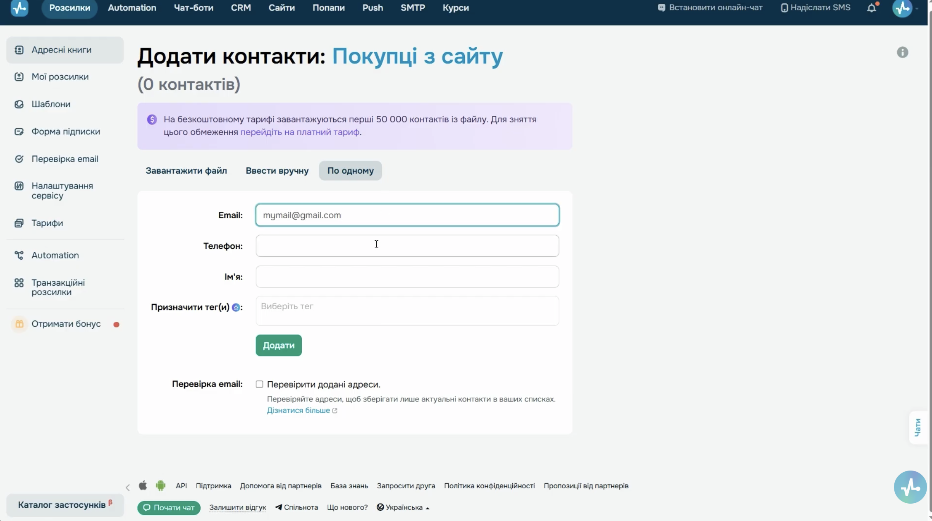Click the green Додати button
The width and height of the screenshot is (932, 521).
pyautogui.click(x=279, y=345)
